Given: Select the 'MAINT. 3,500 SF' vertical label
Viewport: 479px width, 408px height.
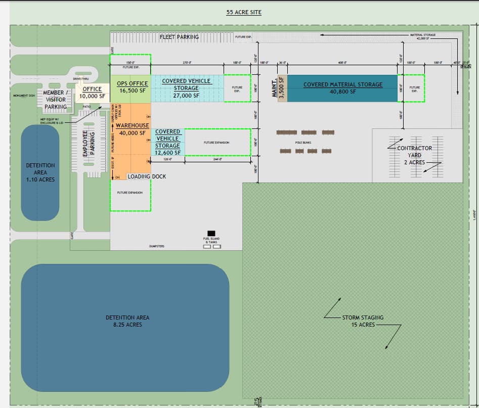Looking at the screenshot, I should tap(278, 88).
